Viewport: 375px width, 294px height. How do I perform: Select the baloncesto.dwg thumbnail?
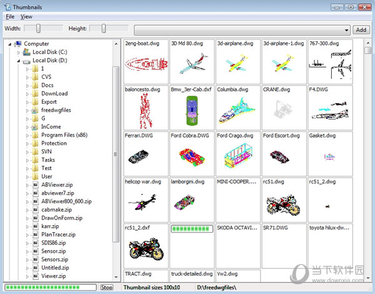pyautogui.click(x=146, y=108)
